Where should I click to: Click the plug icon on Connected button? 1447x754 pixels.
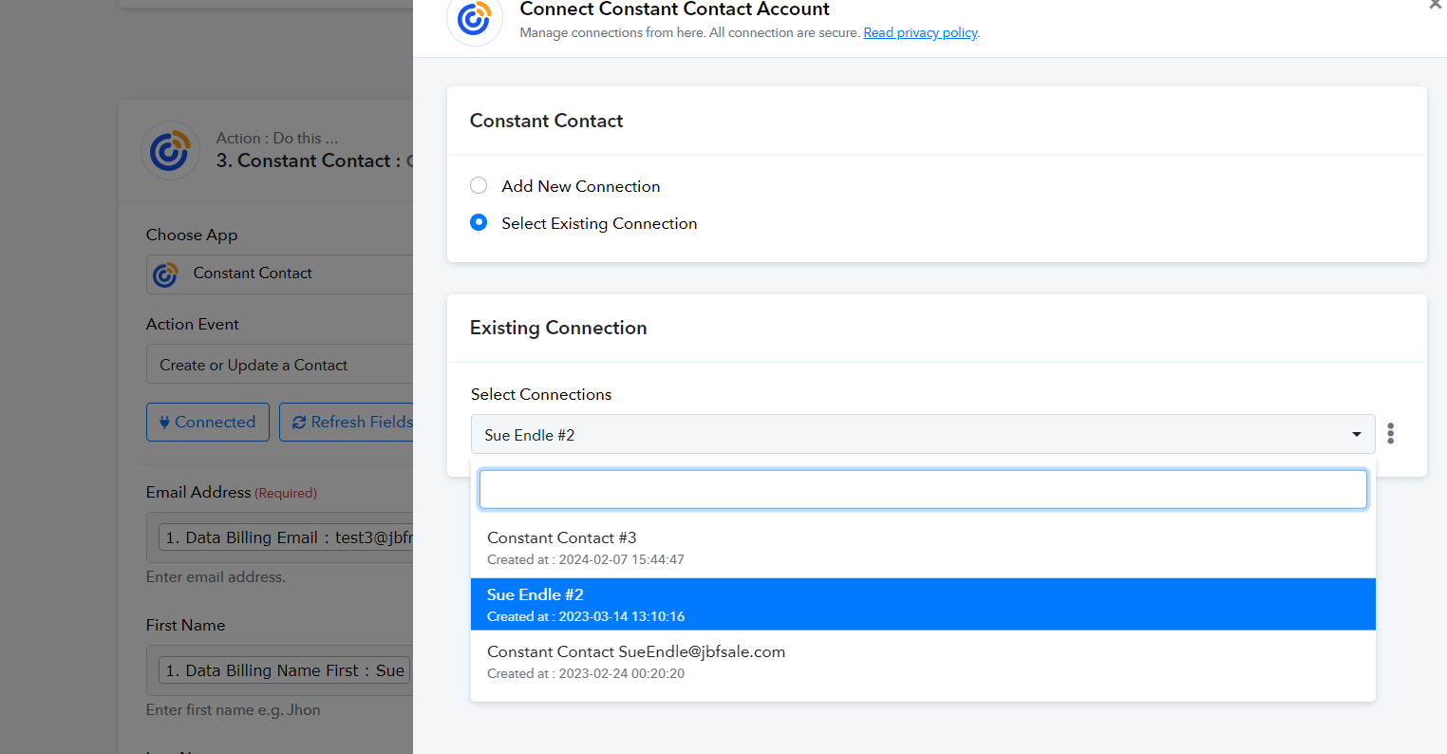(164, 423)
